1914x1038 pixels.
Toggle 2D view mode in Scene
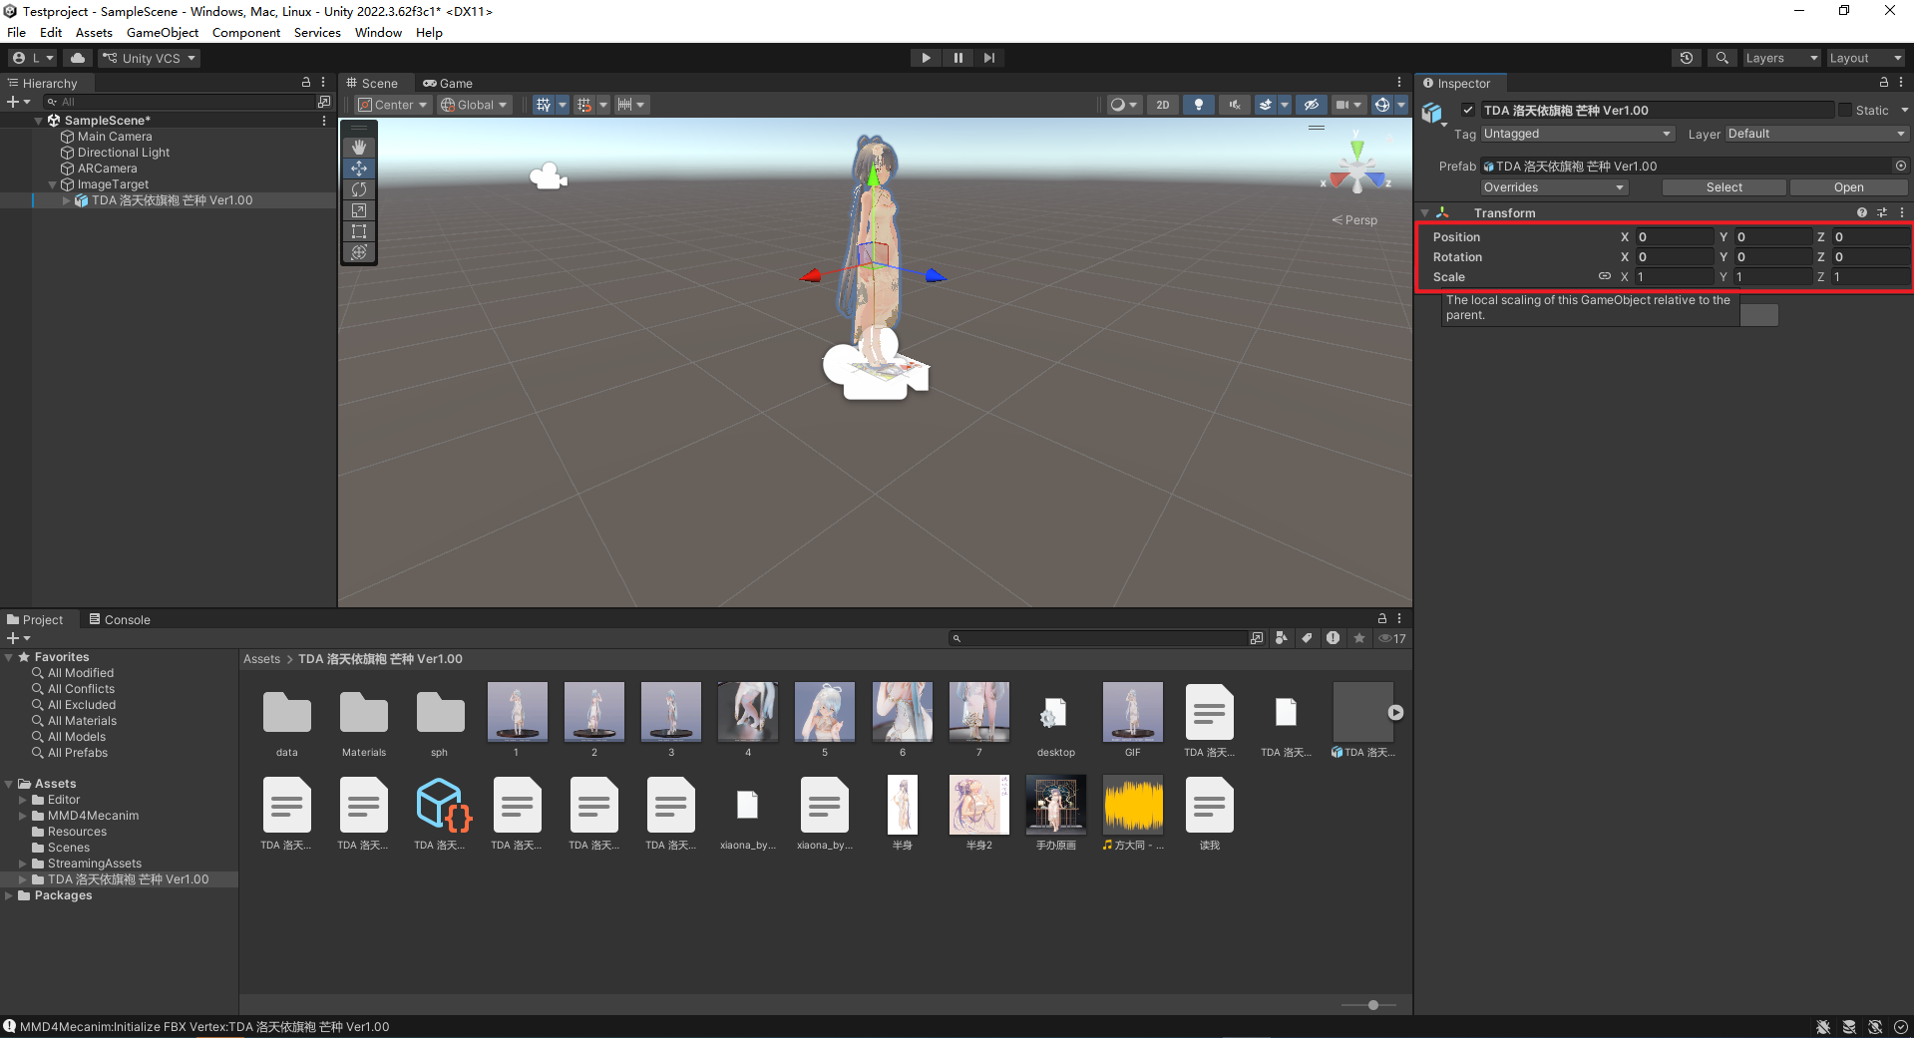(1163, 105)
